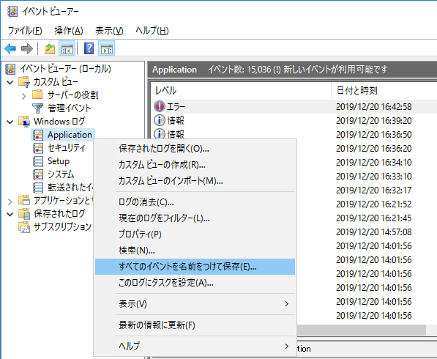Choose カスタム ビューのインポート(M)...

195,181
